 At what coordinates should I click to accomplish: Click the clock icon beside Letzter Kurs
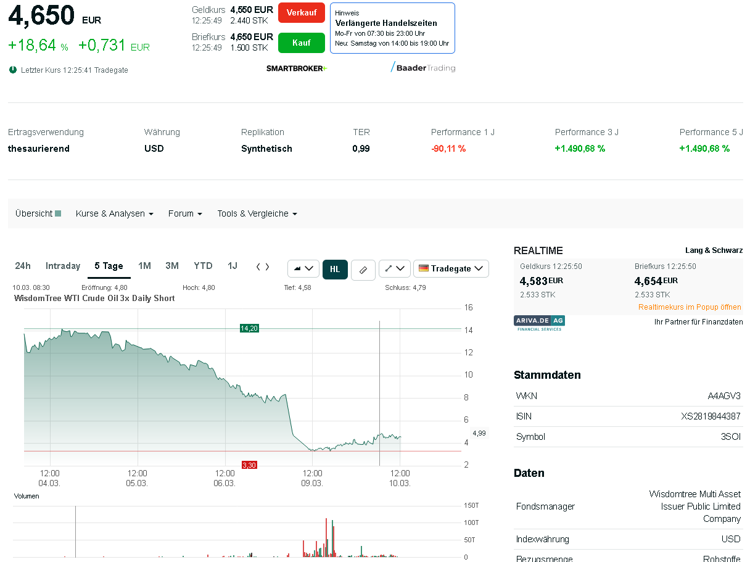13,70
